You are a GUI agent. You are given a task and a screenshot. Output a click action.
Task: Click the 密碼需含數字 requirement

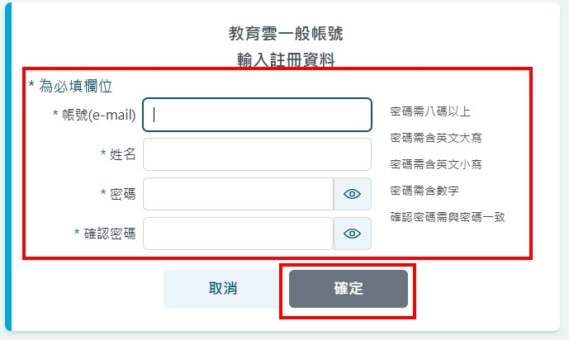click(424, 191)
